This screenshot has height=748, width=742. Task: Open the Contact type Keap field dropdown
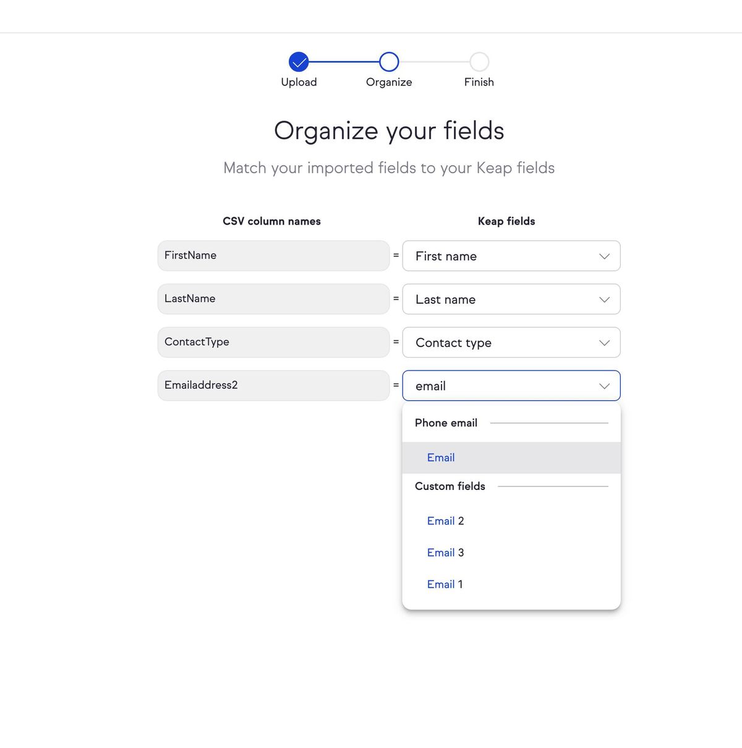(511, 343)
